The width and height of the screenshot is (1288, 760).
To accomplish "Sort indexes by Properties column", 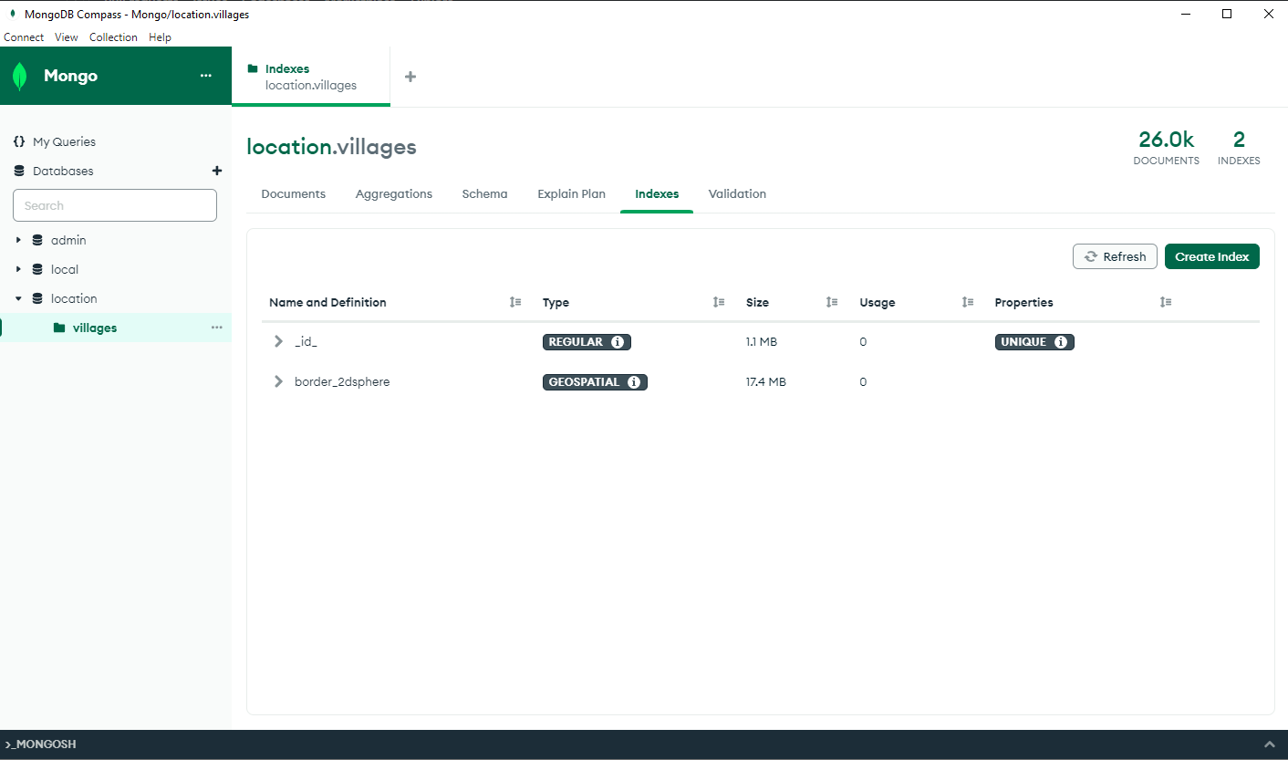I will point(1166,302).
